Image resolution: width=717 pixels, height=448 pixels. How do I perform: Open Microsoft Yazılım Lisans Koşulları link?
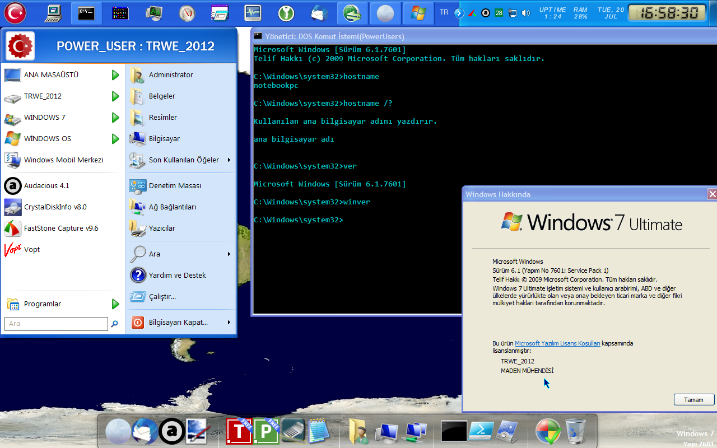pos(557,343)
